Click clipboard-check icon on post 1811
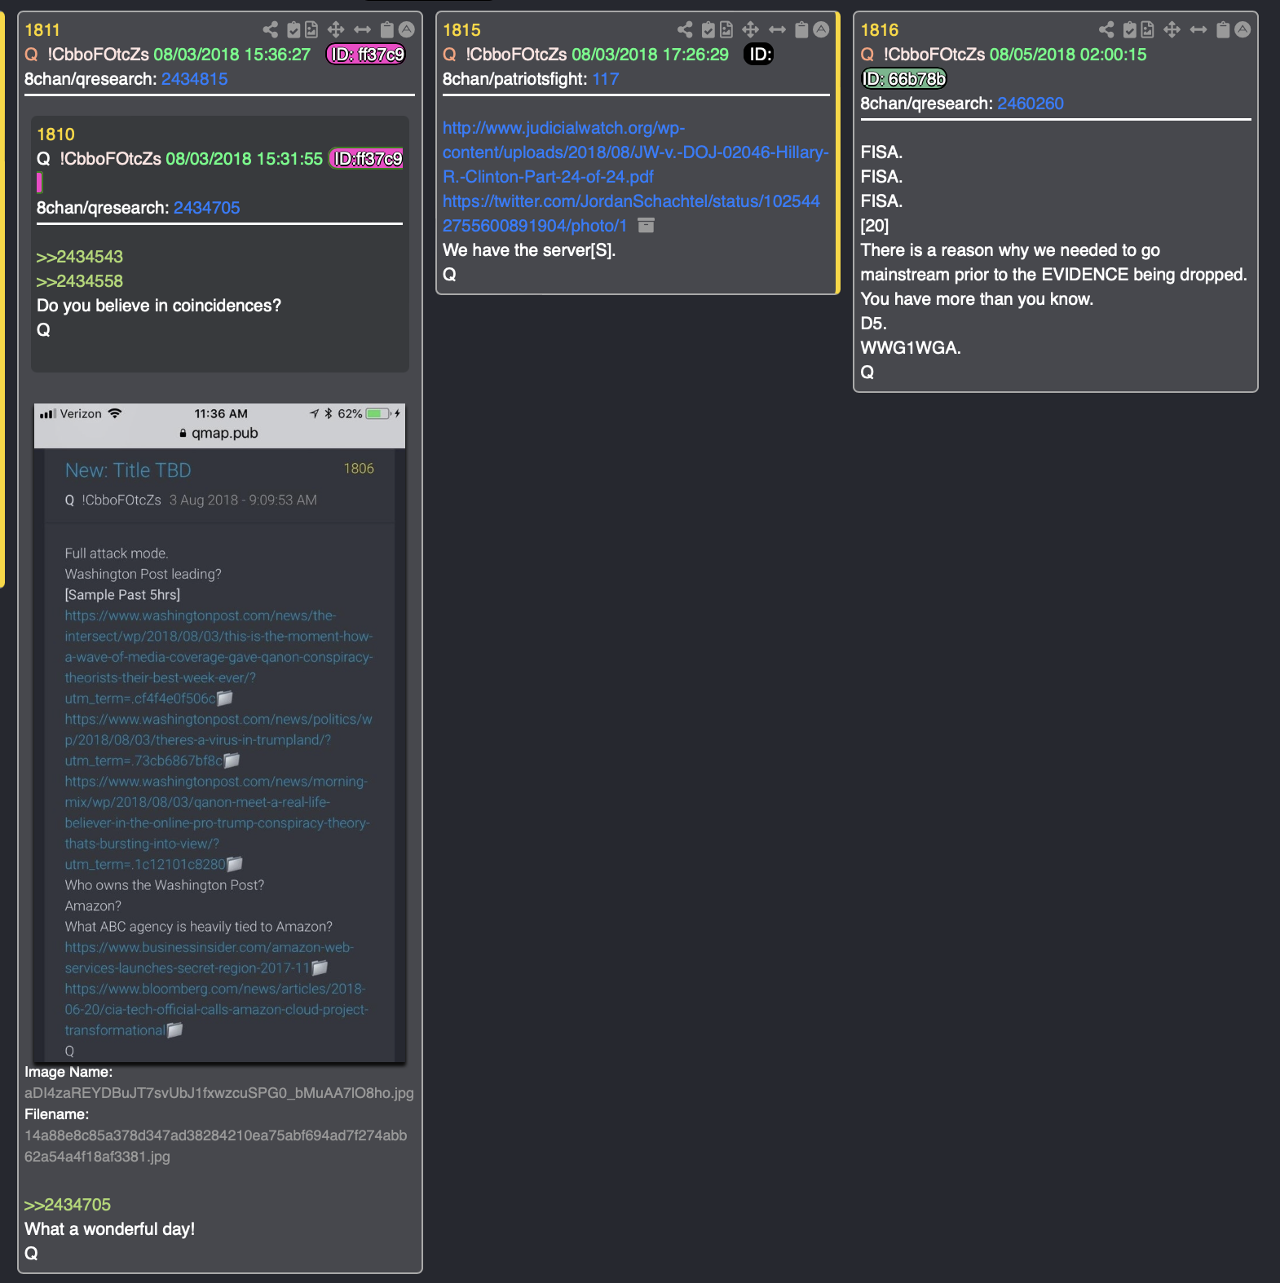 pyautogui.click(x=294, y=30)
